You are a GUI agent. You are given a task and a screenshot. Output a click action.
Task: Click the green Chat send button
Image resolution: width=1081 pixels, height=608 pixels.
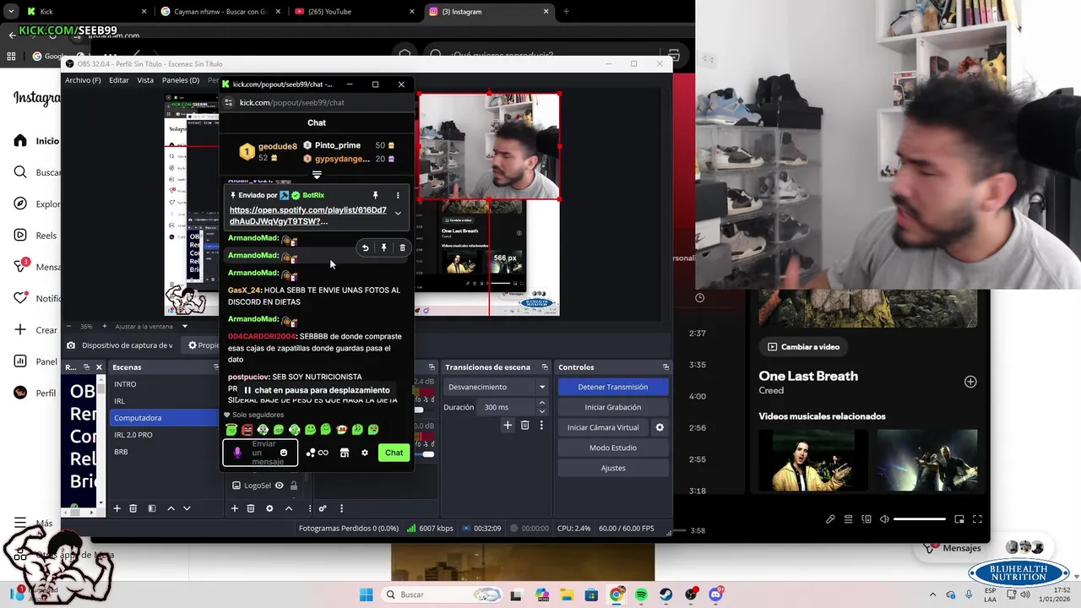click(x=394, y=453)
